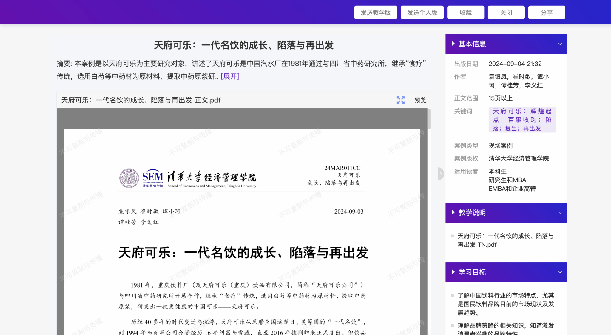Click the PDF viewer scrollbar thumb

pyautogui.click(x=429, y=119)
